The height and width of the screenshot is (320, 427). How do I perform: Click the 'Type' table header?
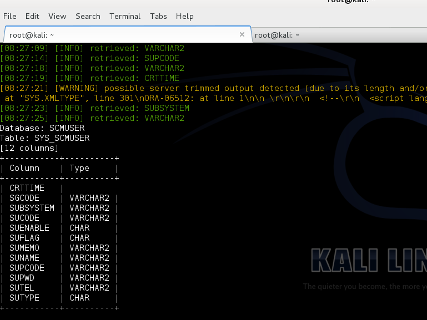point(79,168)
